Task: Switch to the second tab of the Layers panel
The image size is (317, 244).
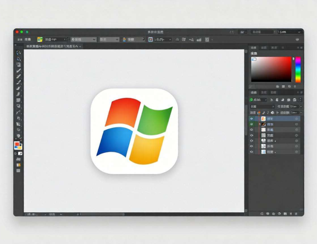Action: point(264,92)
